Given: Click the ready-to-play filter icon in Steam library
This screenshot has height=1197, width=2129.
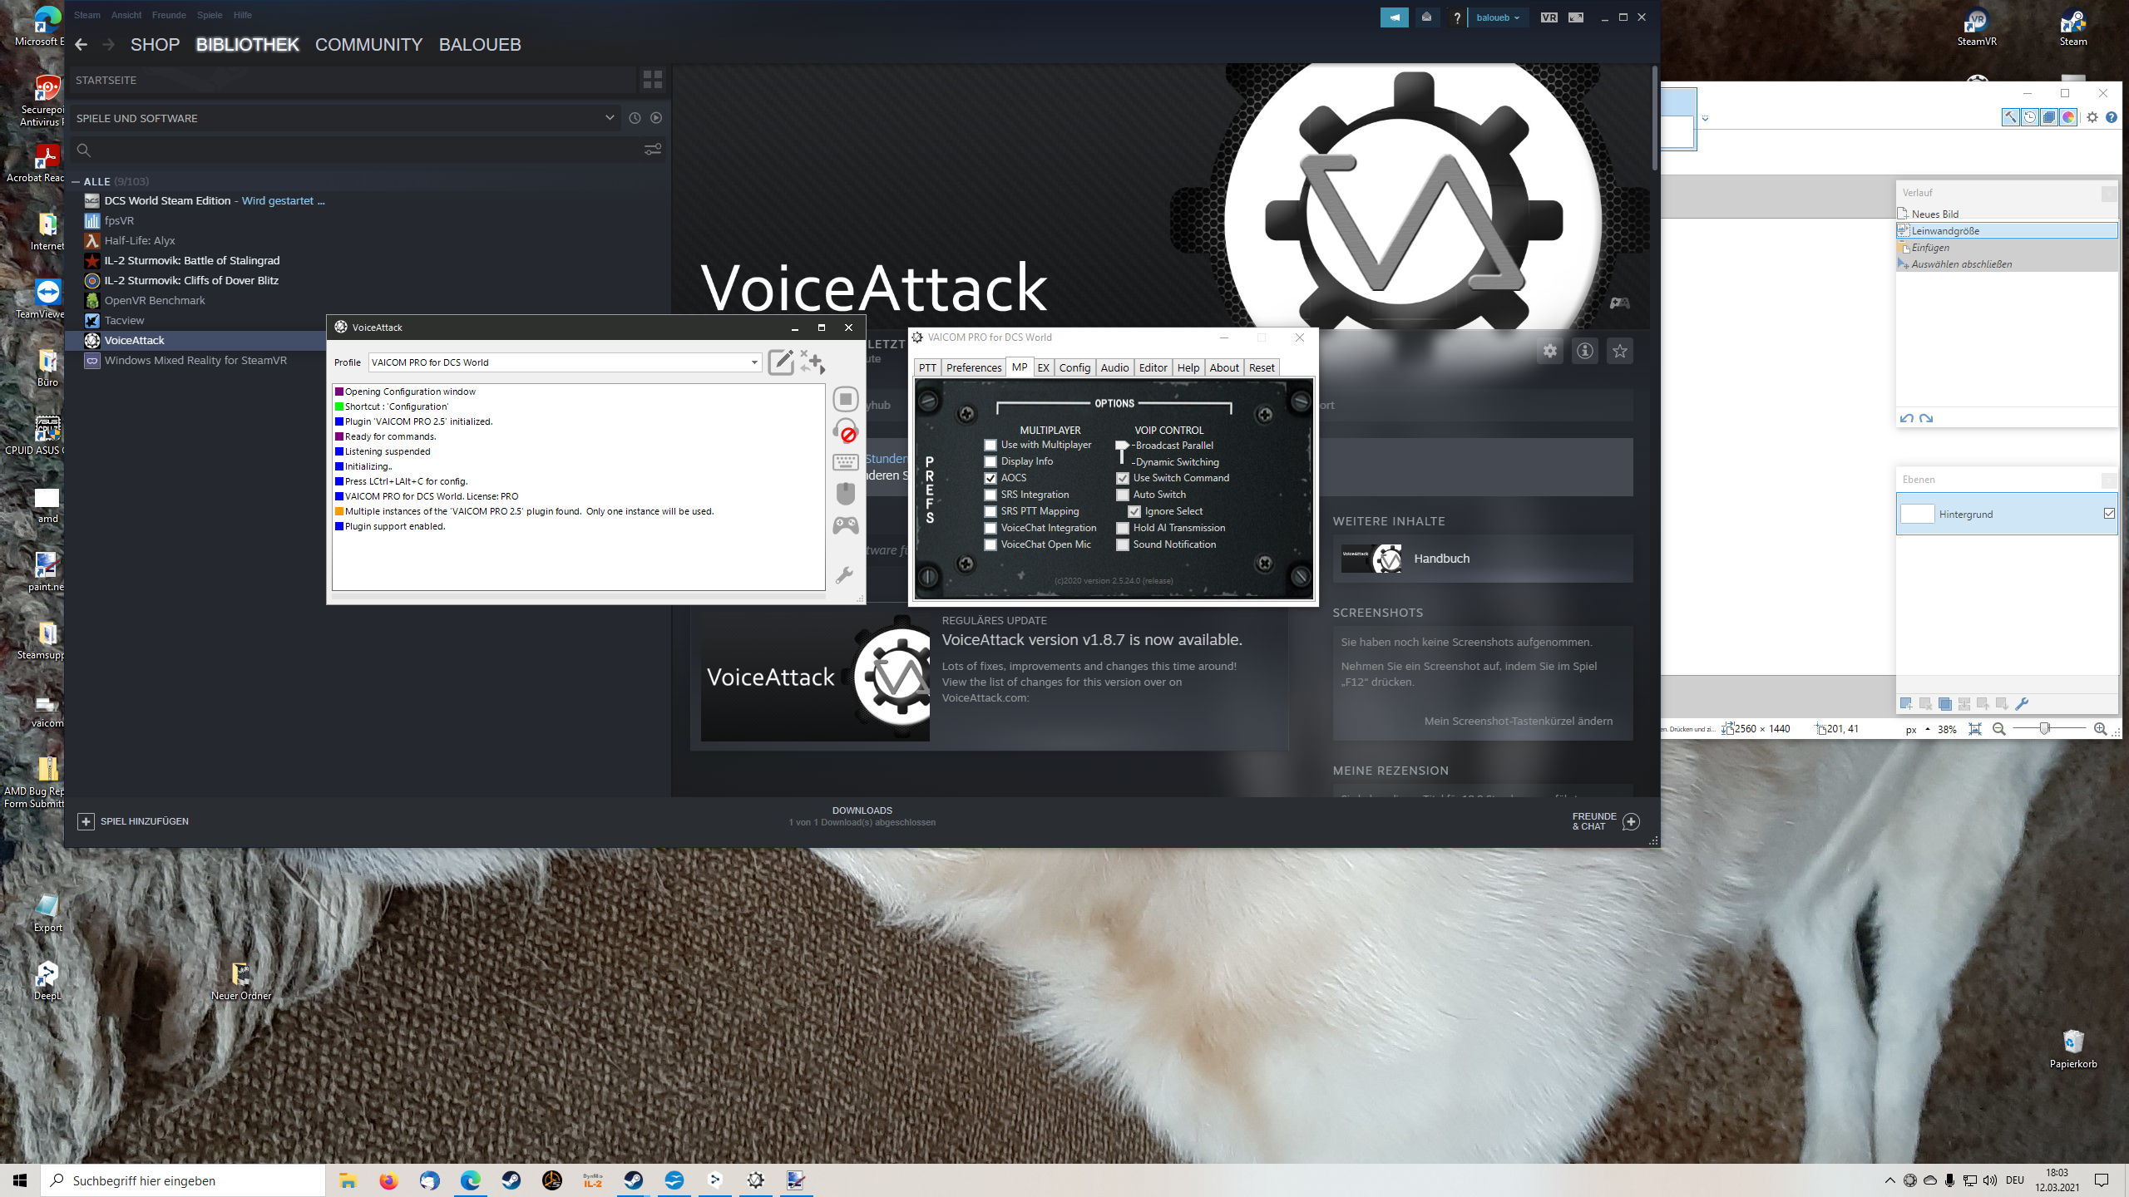Looking at the screenshot, I should pyautogui.click(x=656, y=118).
